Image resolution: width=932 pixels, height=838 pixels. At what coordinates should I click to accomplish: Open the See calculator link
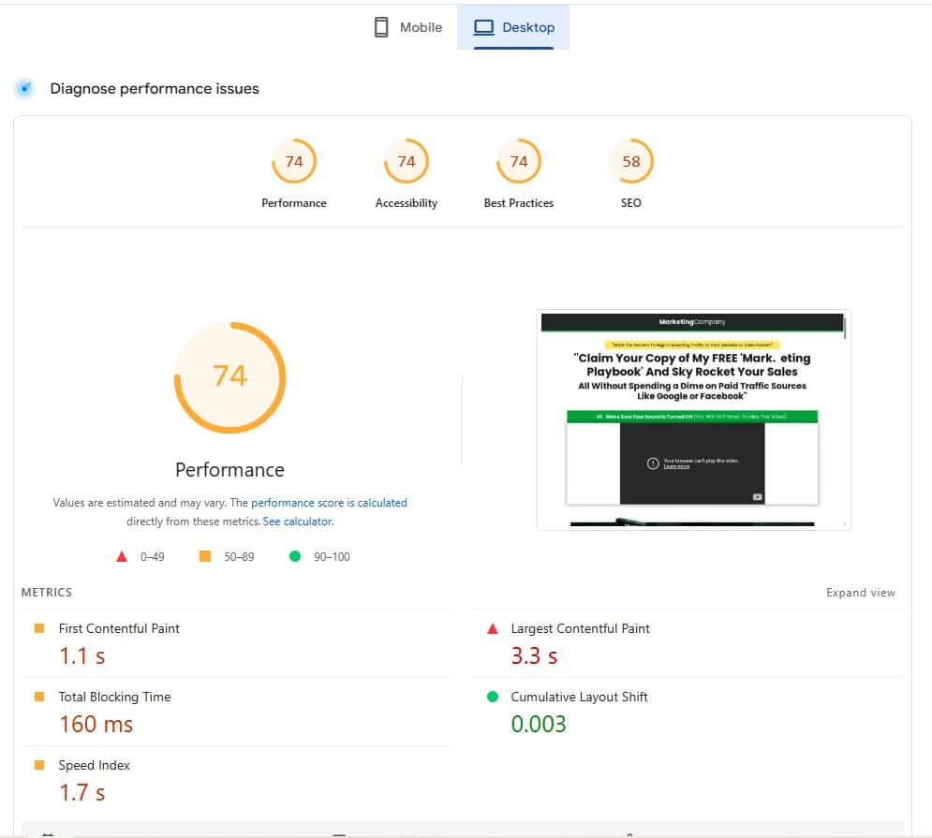pyautogui.click(x=297, y=521)
